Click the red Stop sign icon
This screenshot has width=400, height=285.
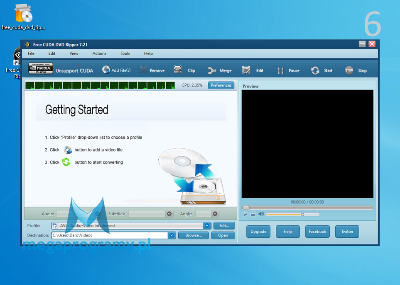349,70
